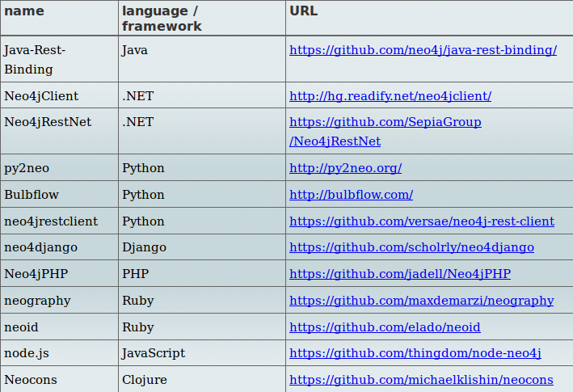Click the 'Ruby' cell in neoid row
Image resolution: width=573 pixels, height=392 pixels.
(x=202, y=327)
